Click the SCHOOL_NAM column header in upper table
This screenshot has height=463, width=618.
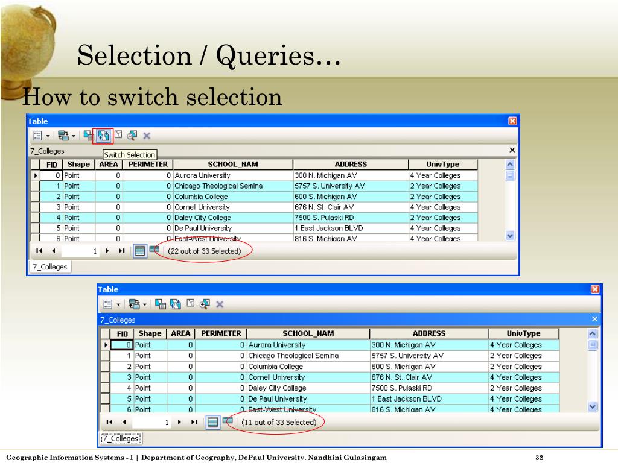point(233,165)
